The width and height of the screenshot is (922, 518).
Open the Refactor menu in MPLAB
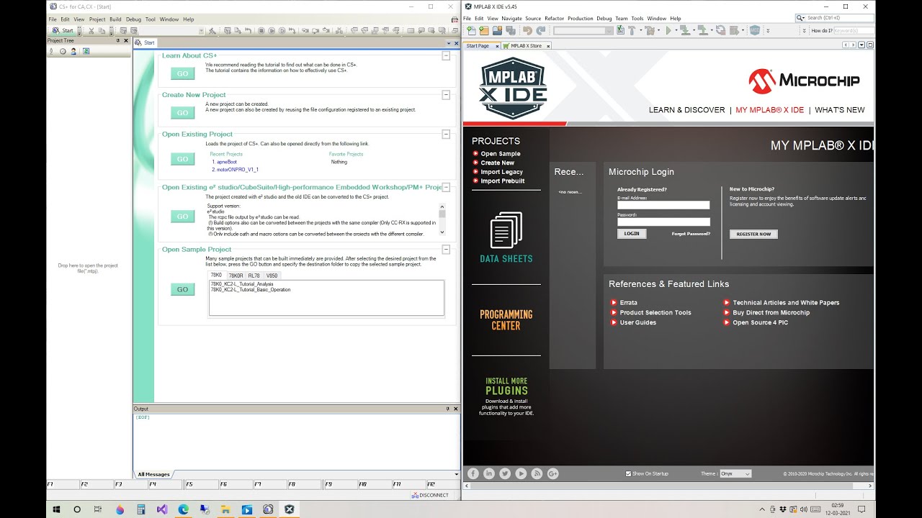(555, 19)
